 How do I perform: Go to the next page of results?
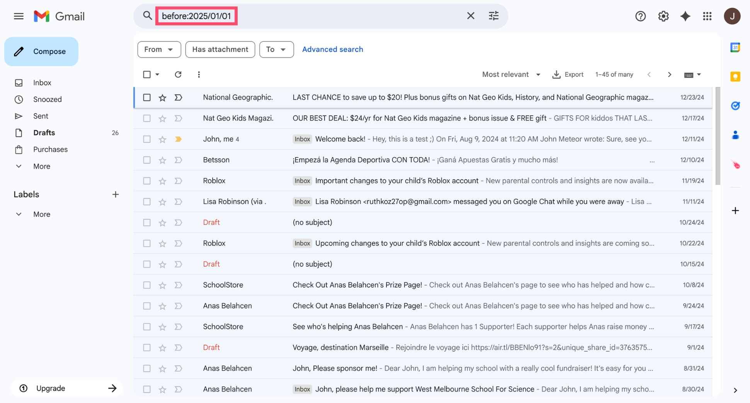coord(669,74)
